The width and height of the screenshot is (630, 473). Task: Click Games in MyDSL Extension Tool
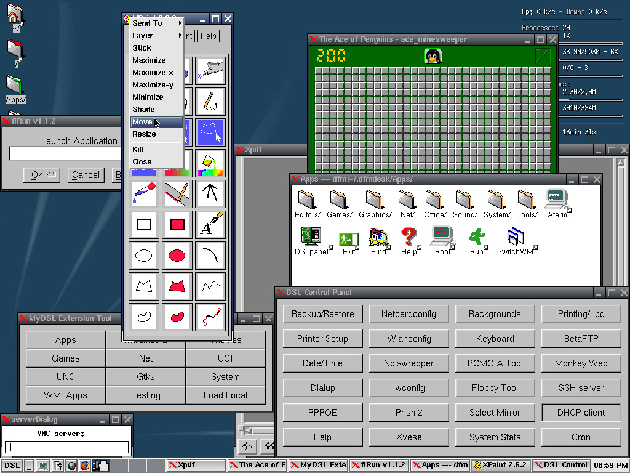point(65,358)
